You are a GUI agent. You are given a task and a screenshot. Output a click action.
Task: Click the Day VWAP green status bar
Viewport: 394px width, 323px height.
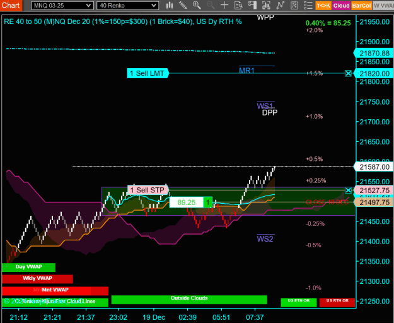click(x=28, y=267)
